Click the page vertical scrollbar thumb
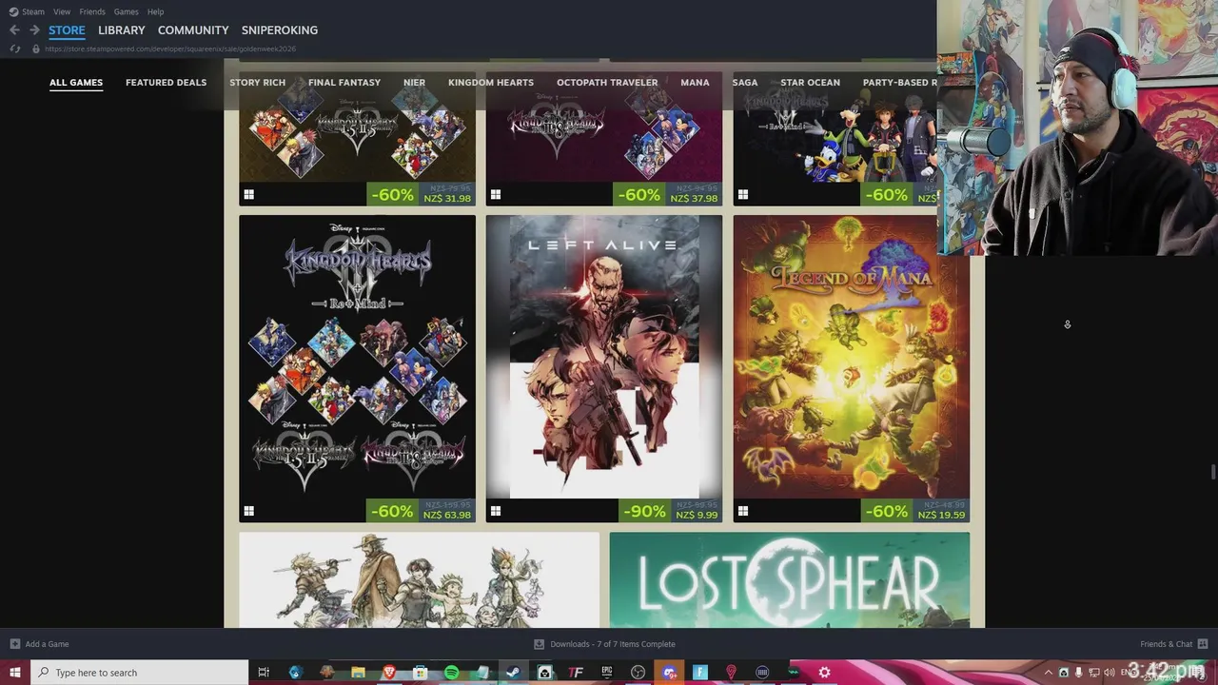Viewport: 1218px width, 685px height. tap(1212, 473)
